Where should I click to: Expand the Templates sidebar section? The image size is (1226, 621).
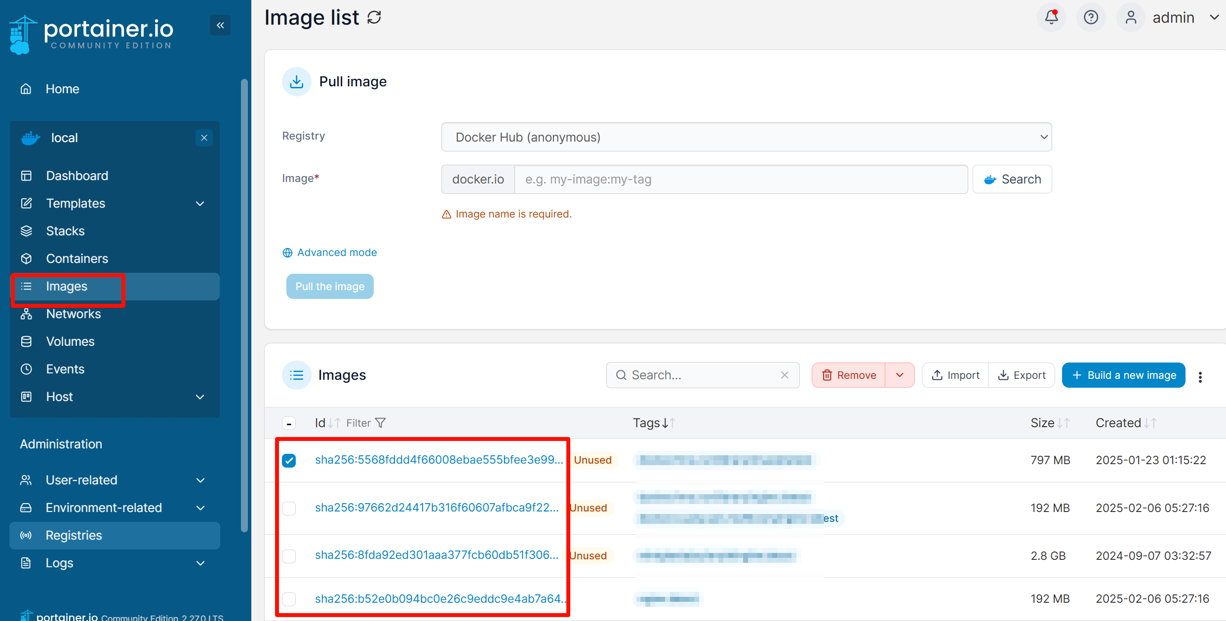click(x=200, y=203)
